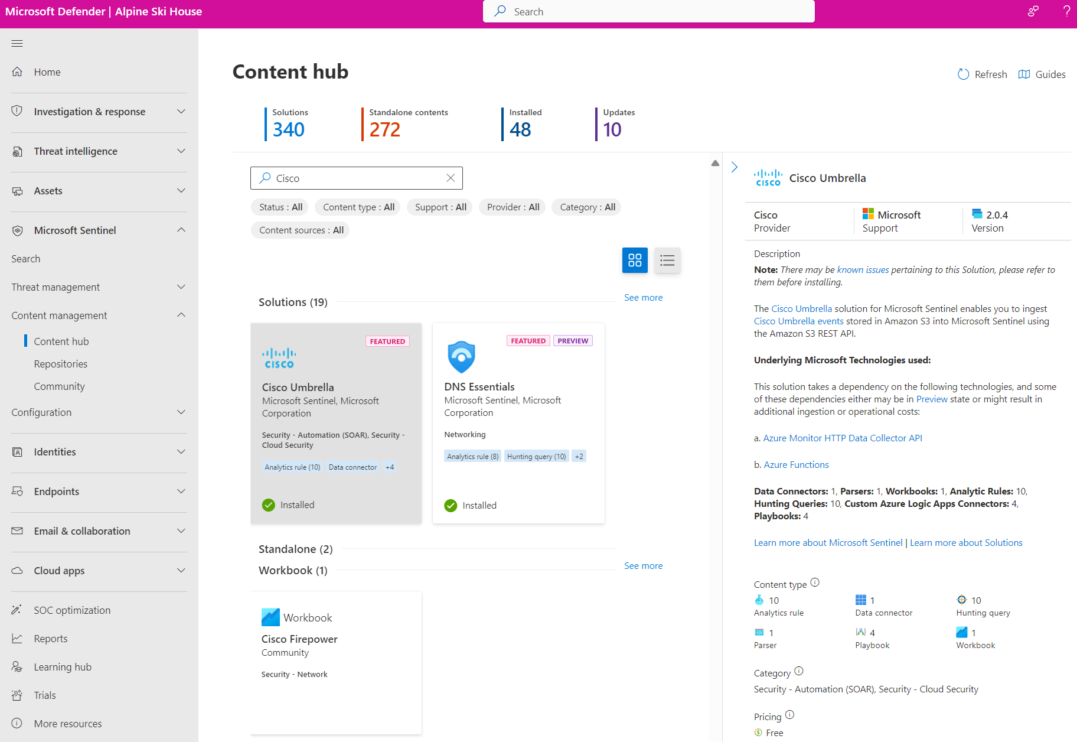Open Community page under Content management
This screenshot has height=742, width=1077.
[x=59, y=386]
